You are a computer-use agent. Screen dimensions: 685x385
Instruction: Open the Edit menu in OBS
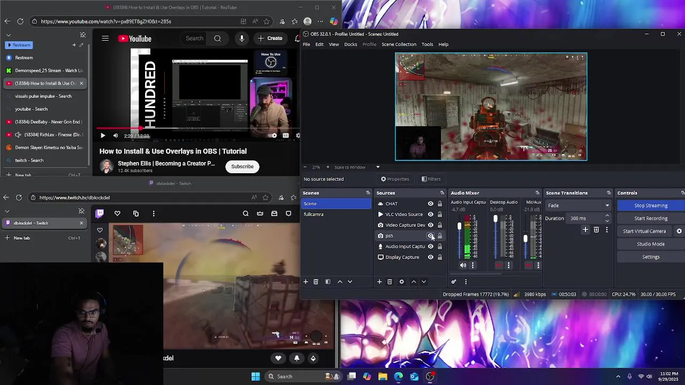[x=319, y=44]
